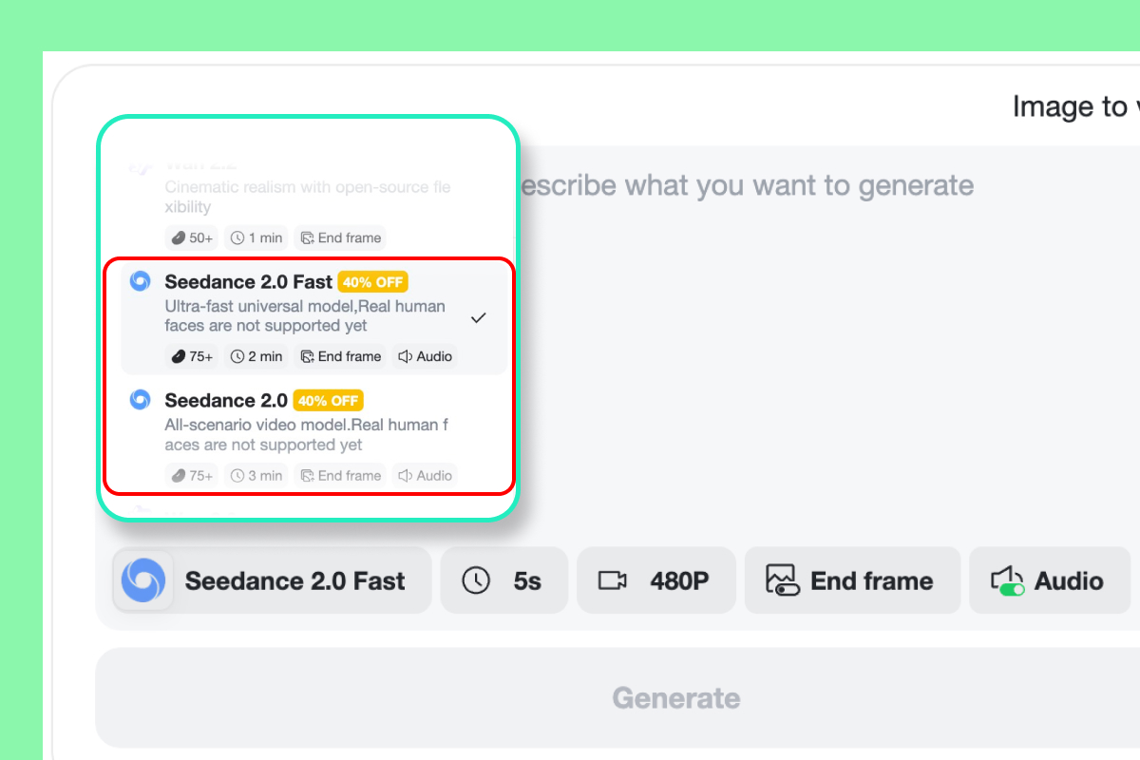Click the 2 min duration tag on Seedance 2.0 Fast
Screen dimensions: 1140x760
(x=256, y=356)
